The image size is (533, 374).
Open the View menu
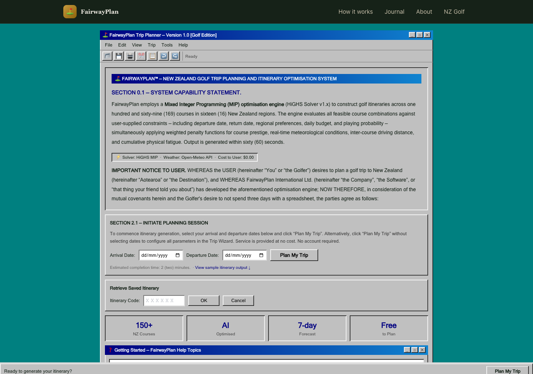coord(137,45)
